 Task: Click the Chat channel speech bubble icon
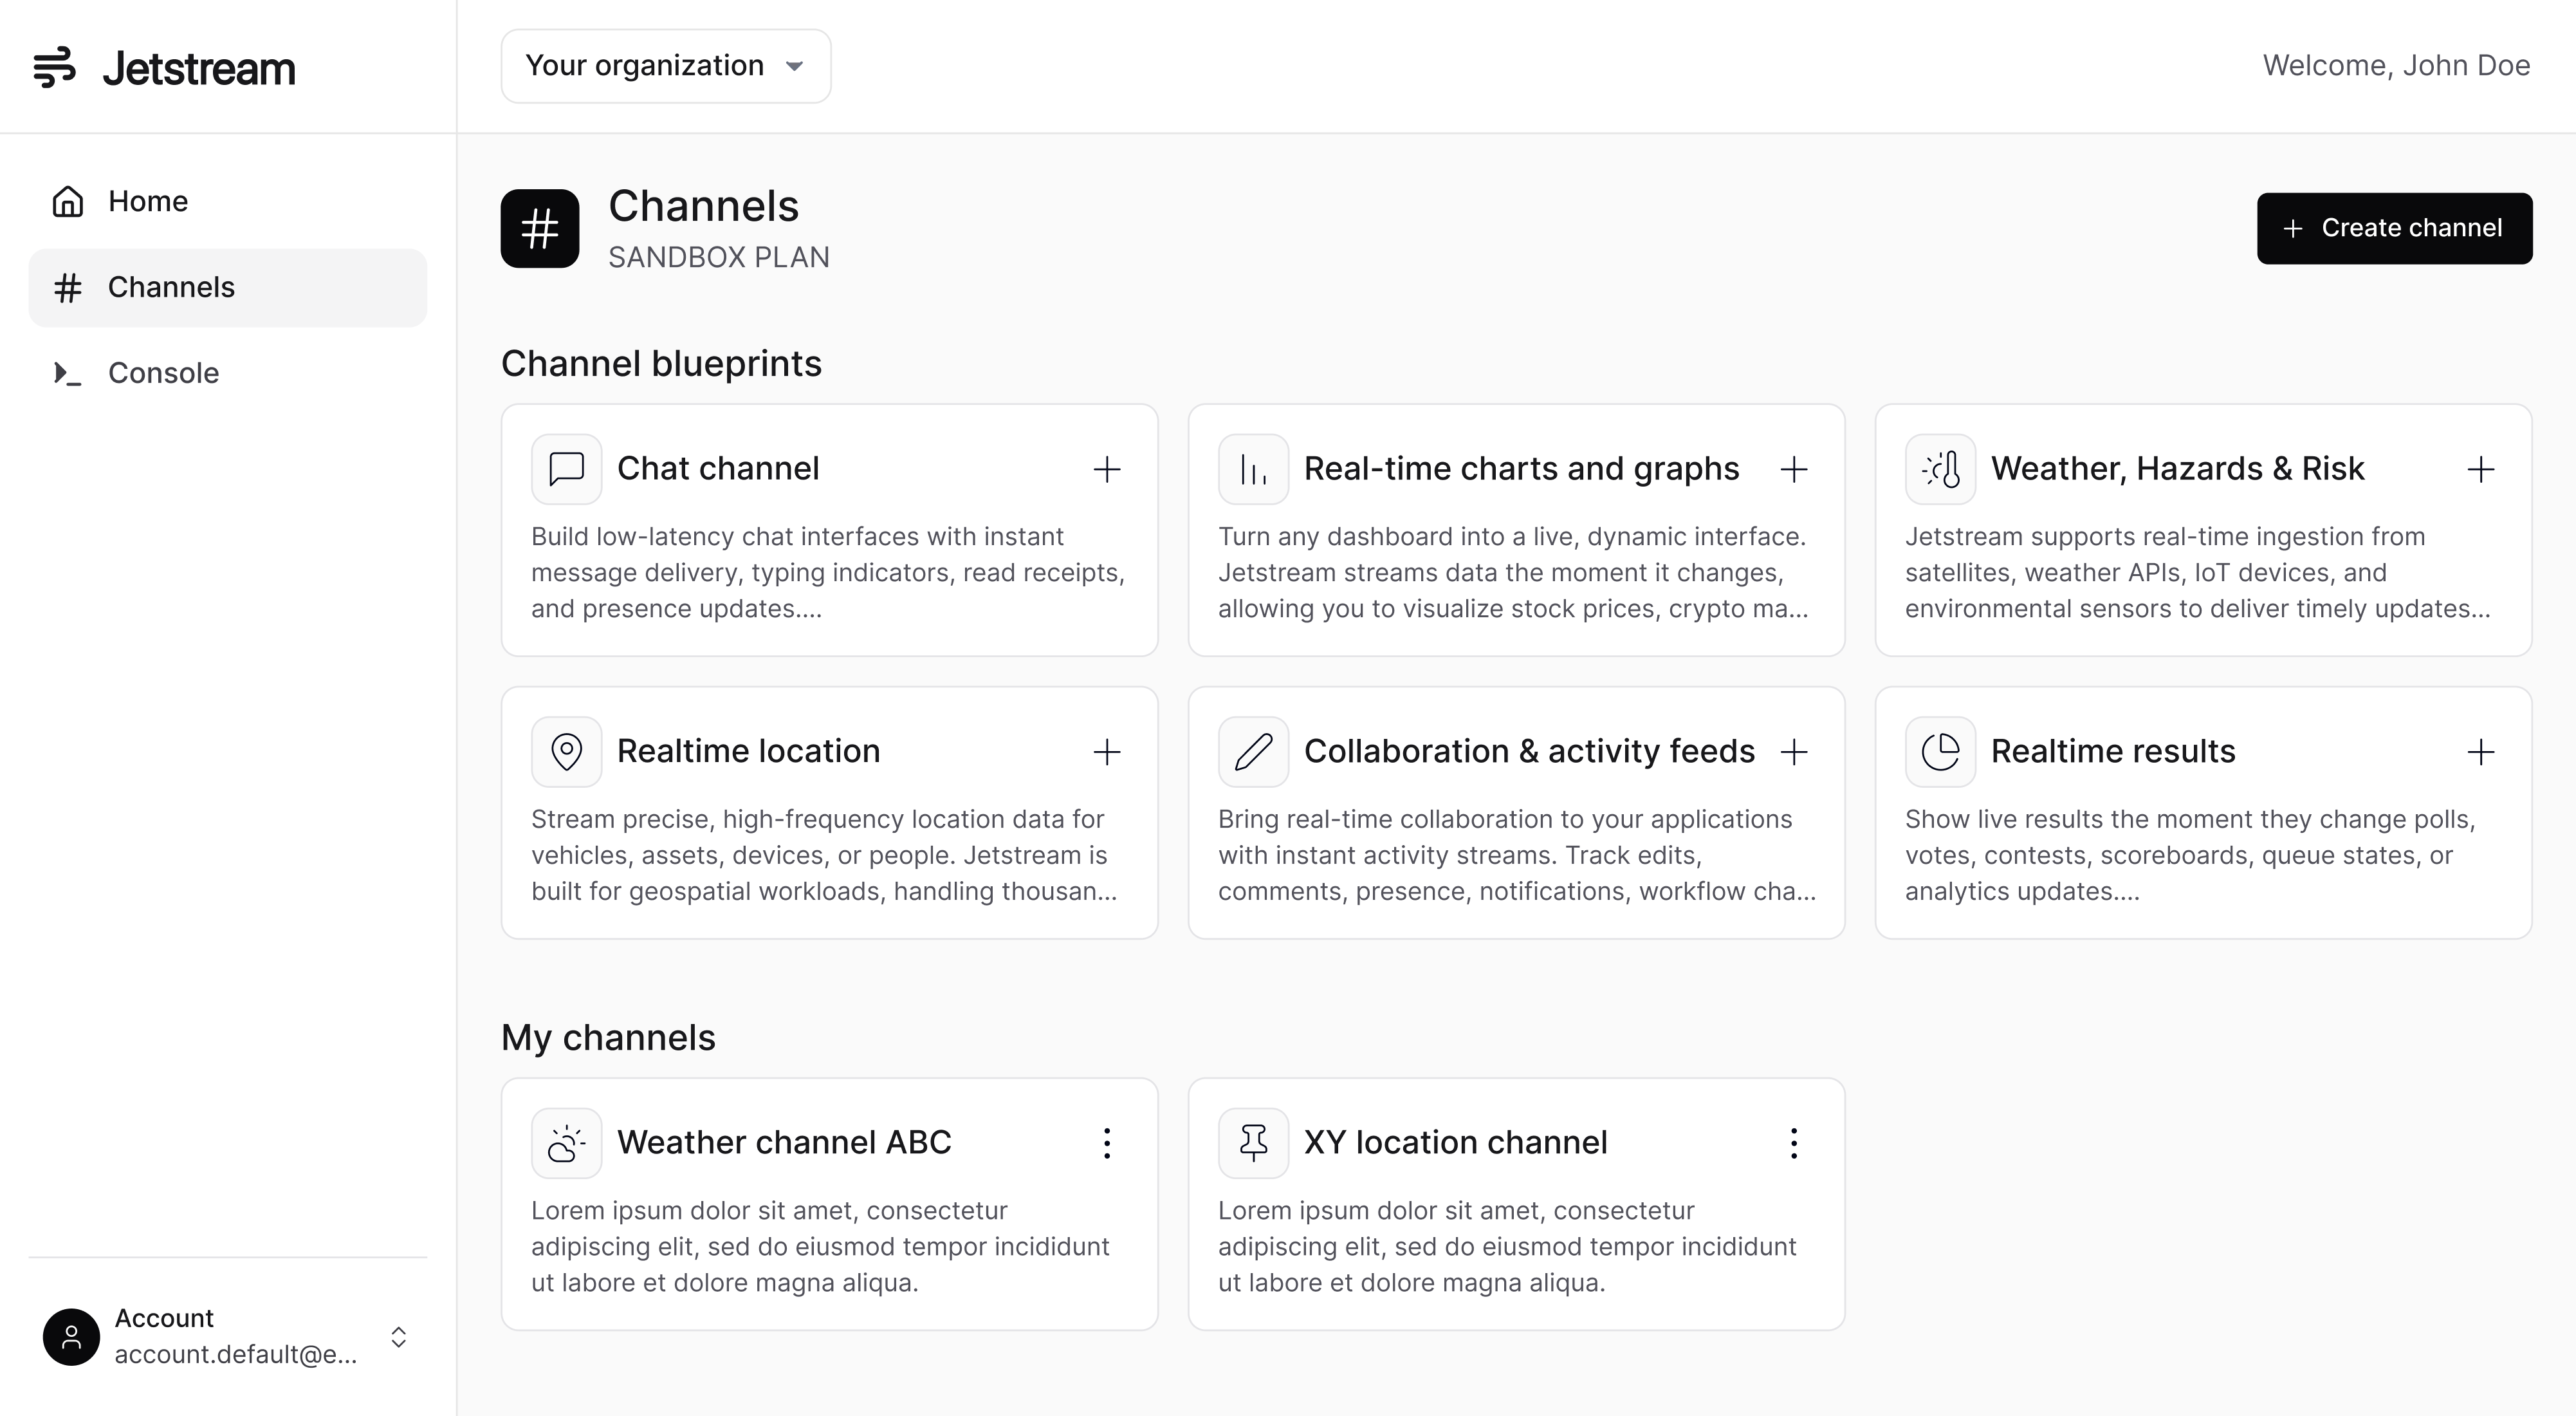tap(567, 469)
